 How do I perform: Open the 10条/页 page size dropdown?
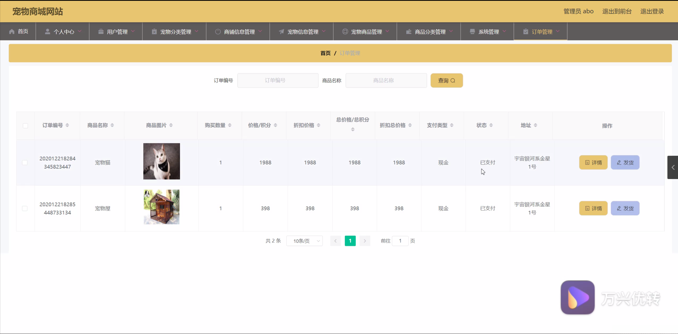click(304, 241)
